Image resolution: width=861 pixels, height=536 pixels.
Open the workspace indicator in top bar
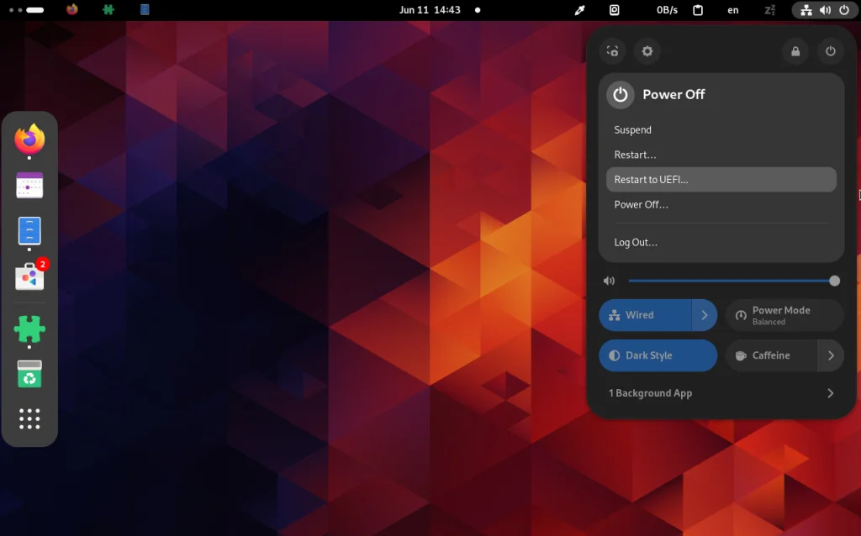(x=27, y=10)
